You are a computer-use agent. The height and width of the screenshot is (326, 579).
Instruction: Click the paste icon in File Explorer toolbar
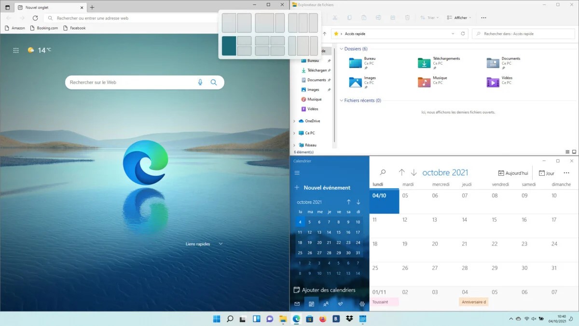(364, 18)
